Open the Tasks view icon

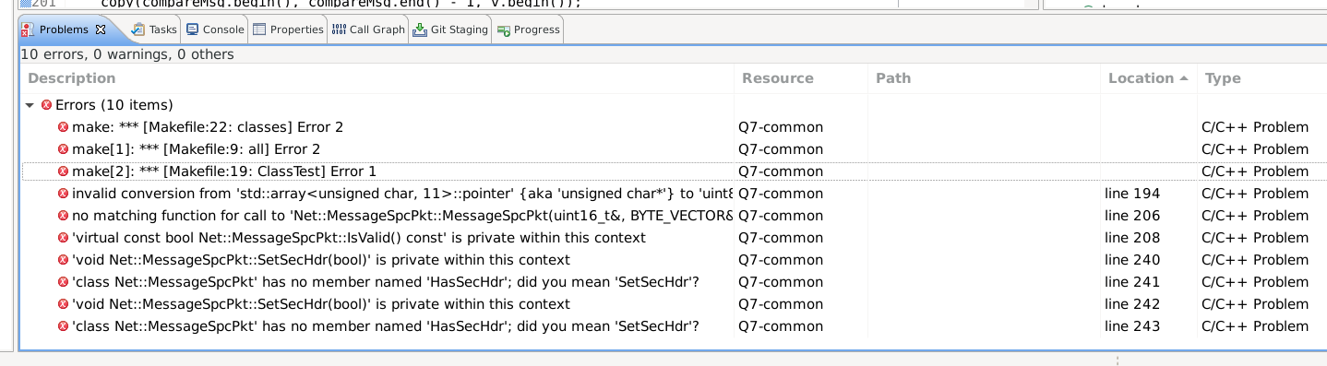pyautogui.click(x=138, y=30)
